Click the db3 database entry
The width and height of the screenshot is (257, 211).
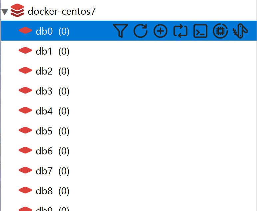pyautogui.click(x=44, y=91)
